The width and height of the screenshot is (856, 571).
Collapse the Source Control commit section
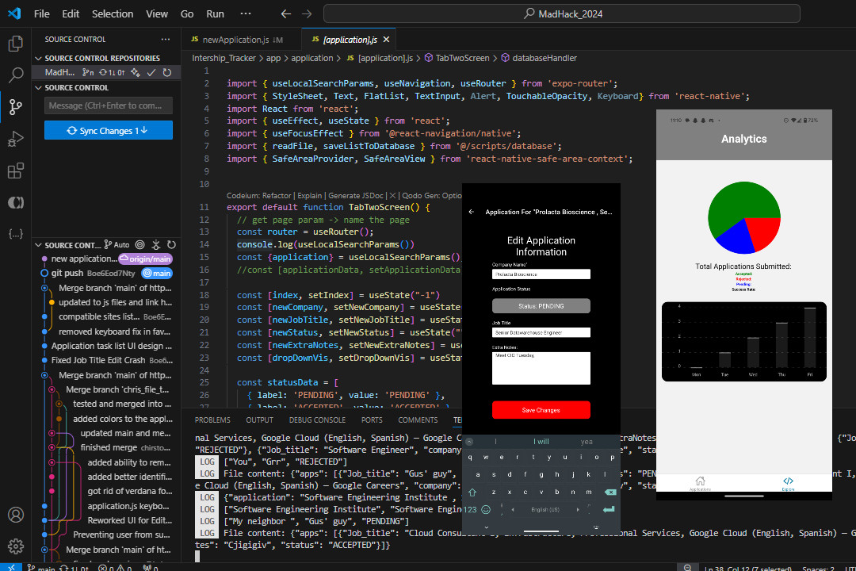[38, 87]
